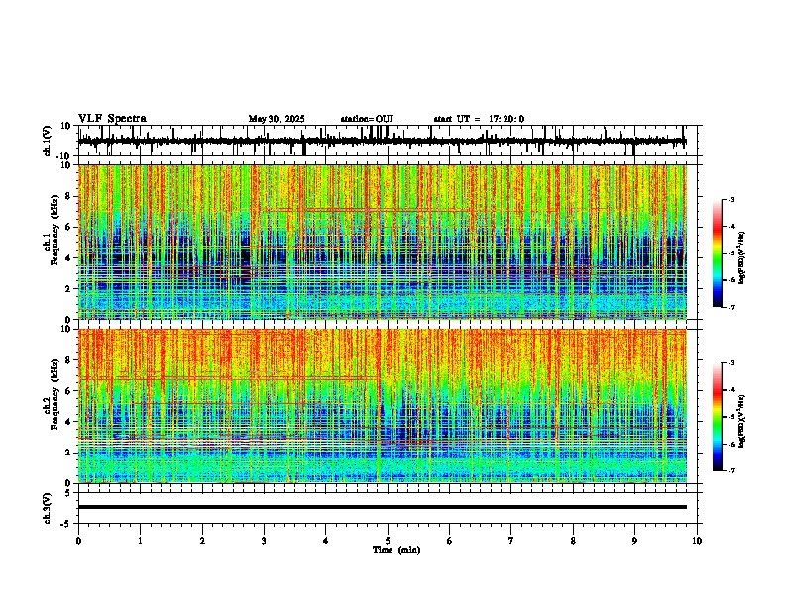The height and width of the screenshot is (606, 785).
Task: Click the "8" kHz tick on ch.1 spectrogram axis
Action: click(x=69, y=196)
